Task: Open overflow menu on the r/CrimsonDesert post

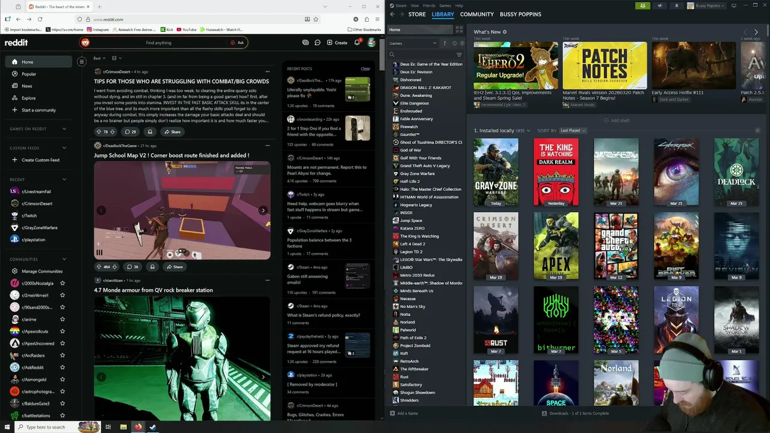Action: [x=268, y=72]
